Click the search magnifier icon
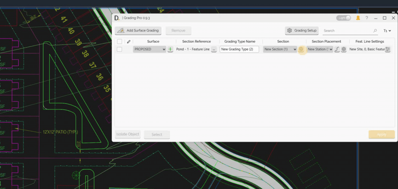398x189 pixels. (375, 31)
